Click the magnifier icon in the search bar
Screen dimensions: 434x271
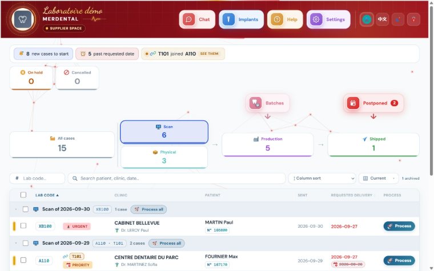(x=75, y=179)
